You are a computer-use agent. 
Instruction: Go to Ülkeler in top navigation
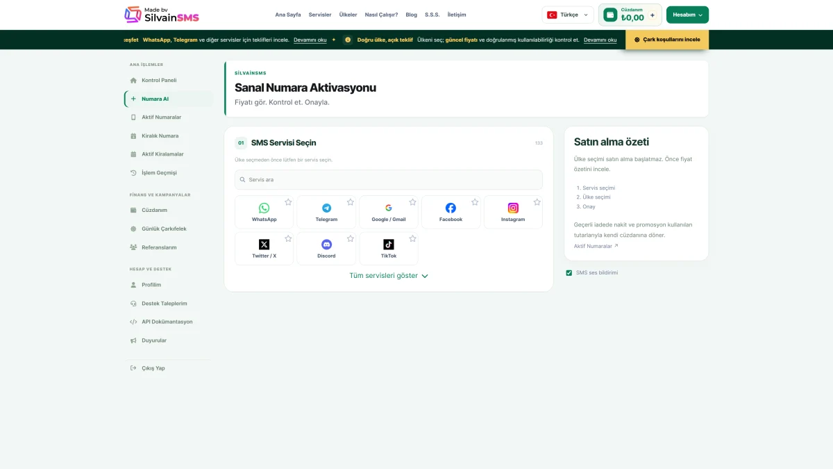coord(348,15)
